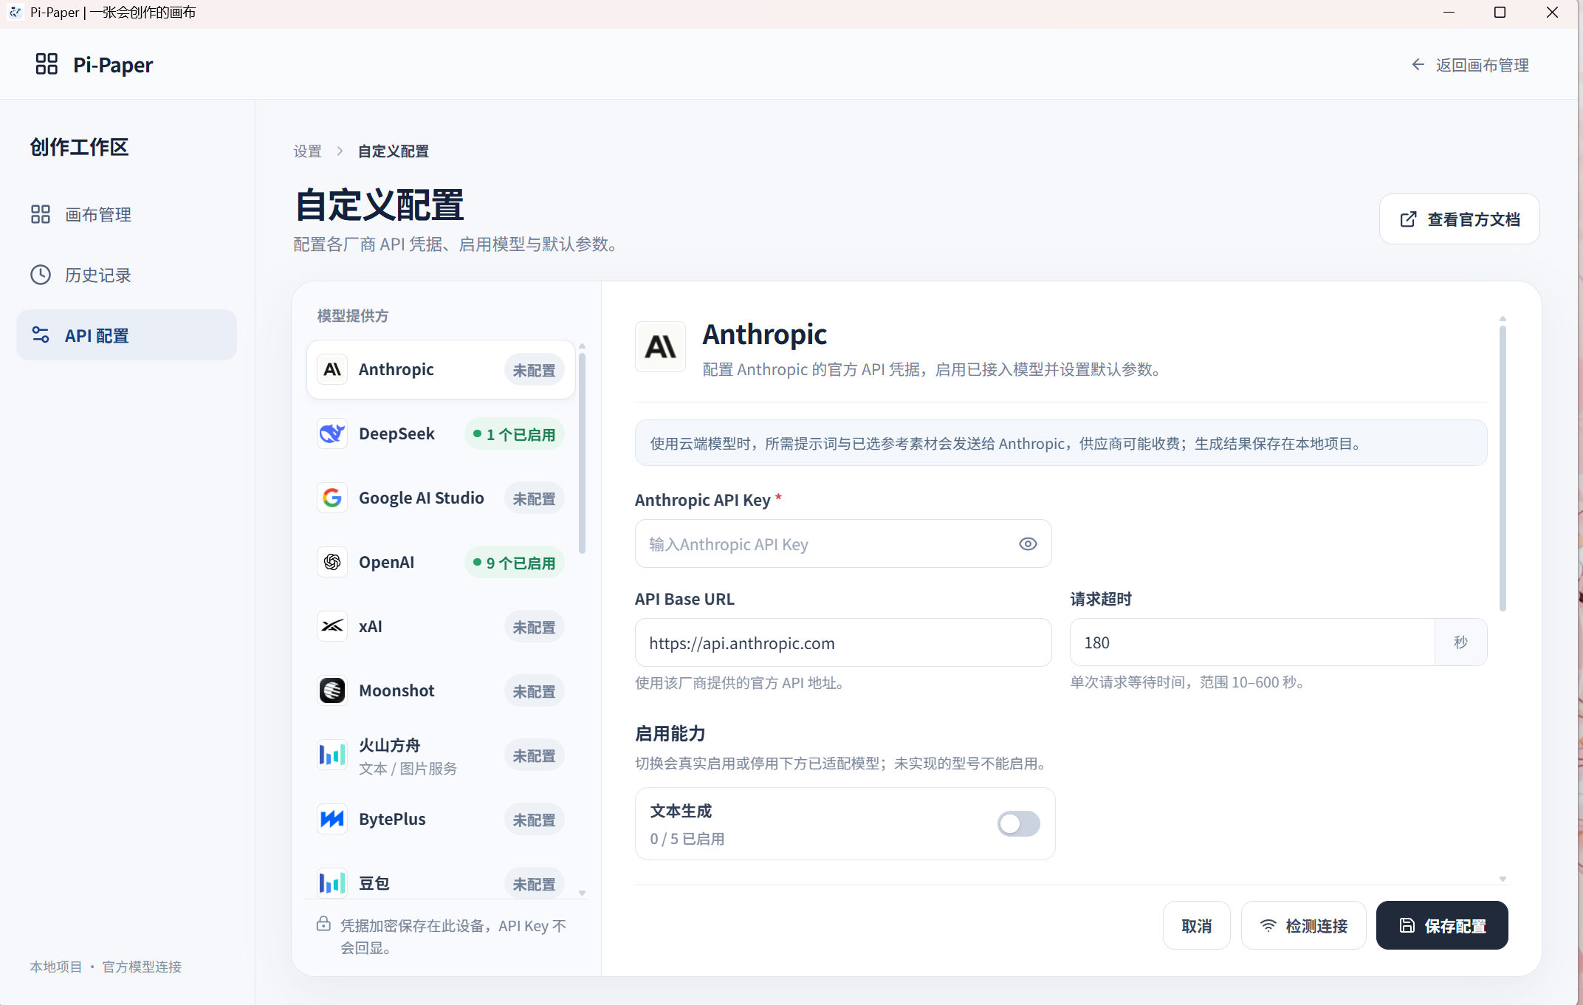Click the config panel scrollbar thumb
The image size is (1583, 1005).
[x=1503, y=468]
